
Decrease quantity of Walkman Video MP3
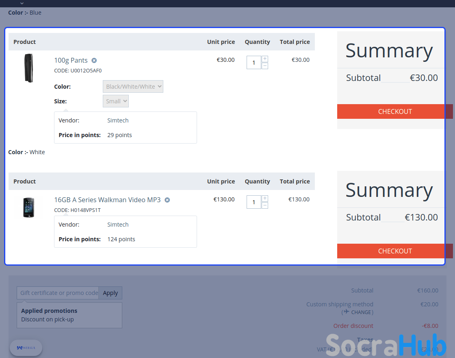264,205
